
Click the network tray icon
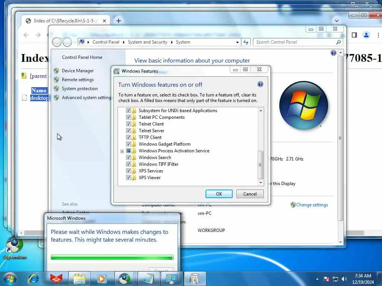click(335, 279)
